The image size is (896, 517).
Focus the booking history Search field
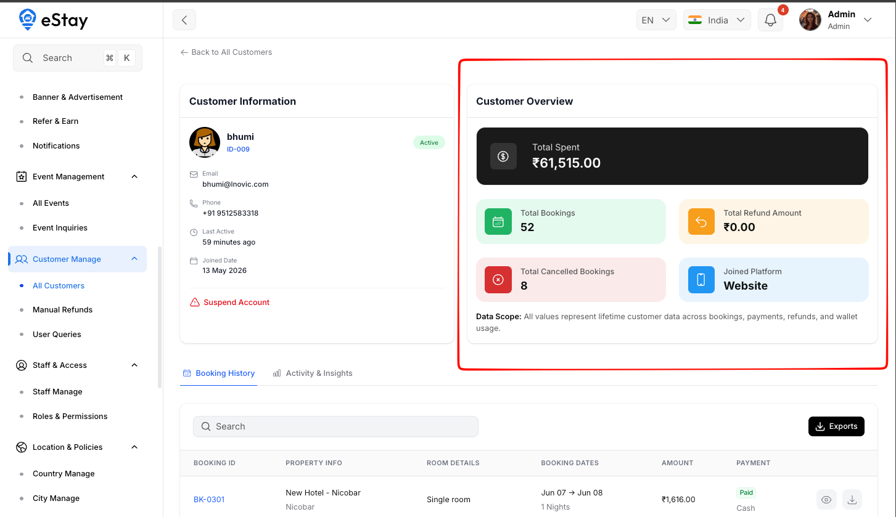click(335, 426)
